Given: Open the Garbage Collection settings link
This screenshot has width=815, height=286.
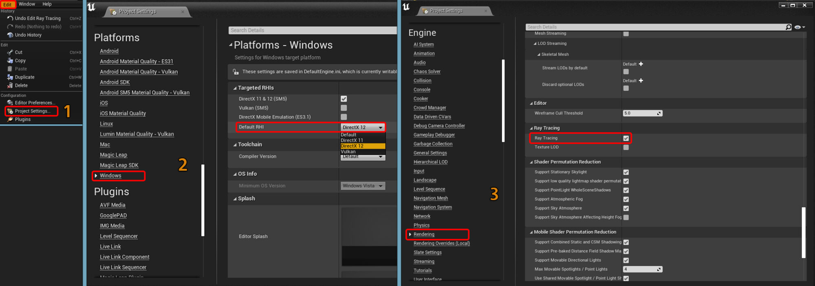Looking at the screenshot, I should click(x=433, y=144).
